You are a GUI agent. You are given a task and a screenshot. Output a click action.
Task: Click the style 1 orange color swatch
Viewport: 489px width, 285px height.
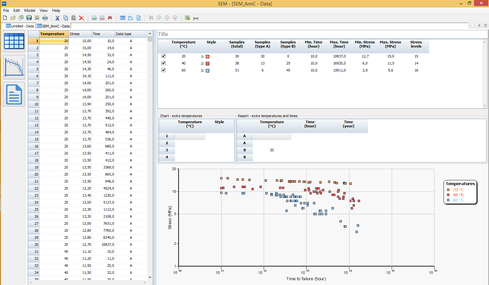coord(207,56)
